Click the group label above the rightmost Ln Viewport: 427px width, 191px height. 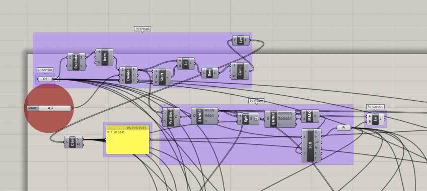[x=376, y=107]
